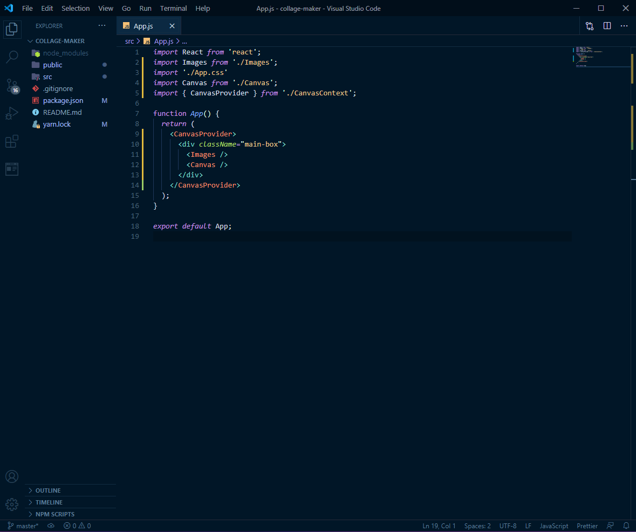Open the Extensions view

coord(12,141)
